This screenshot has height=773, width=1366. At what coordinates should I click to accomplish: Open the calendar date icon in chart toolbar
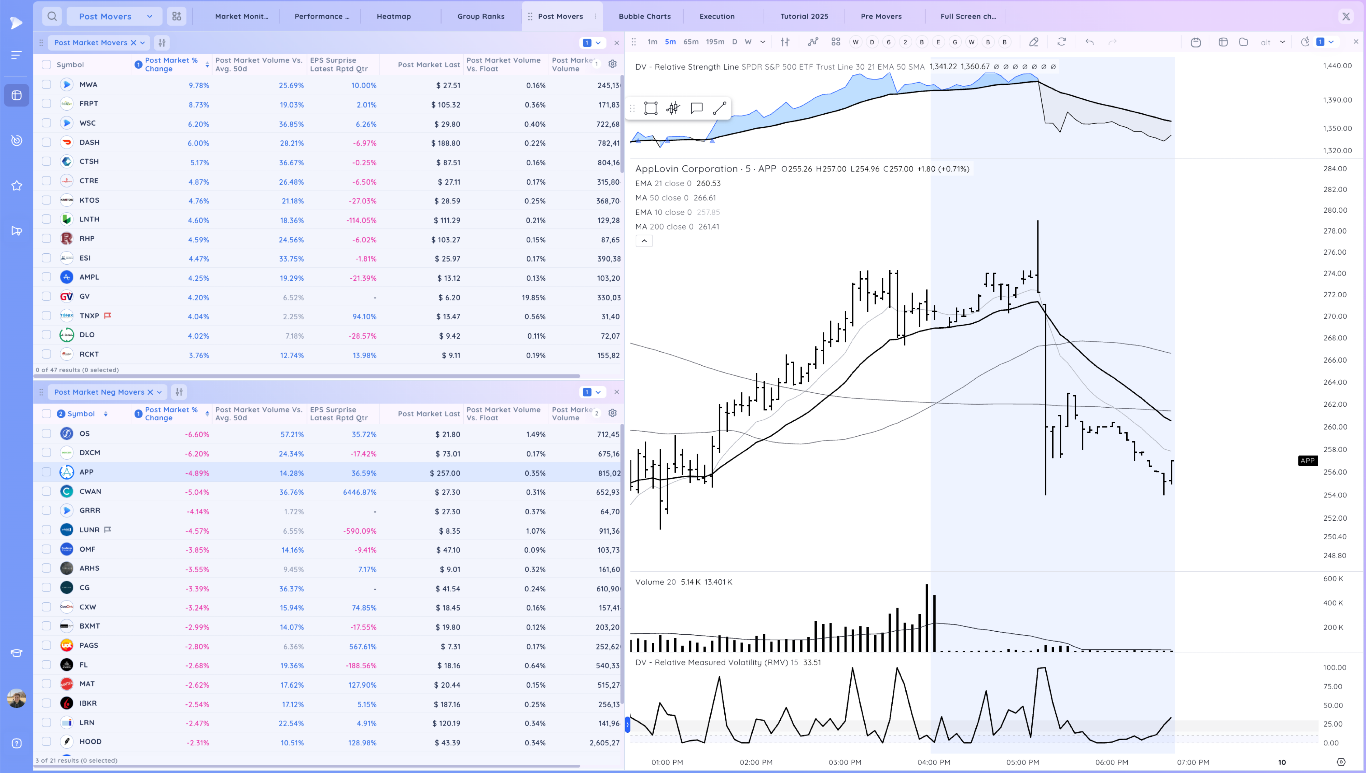[1196, 42]
